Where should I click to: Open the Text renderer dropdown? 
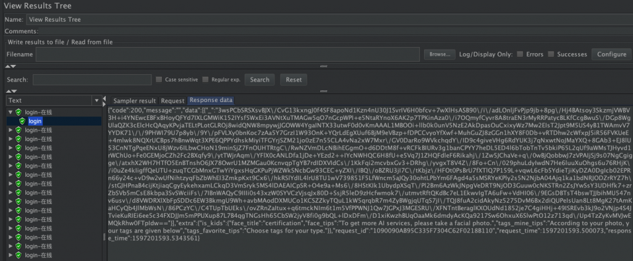96,101
